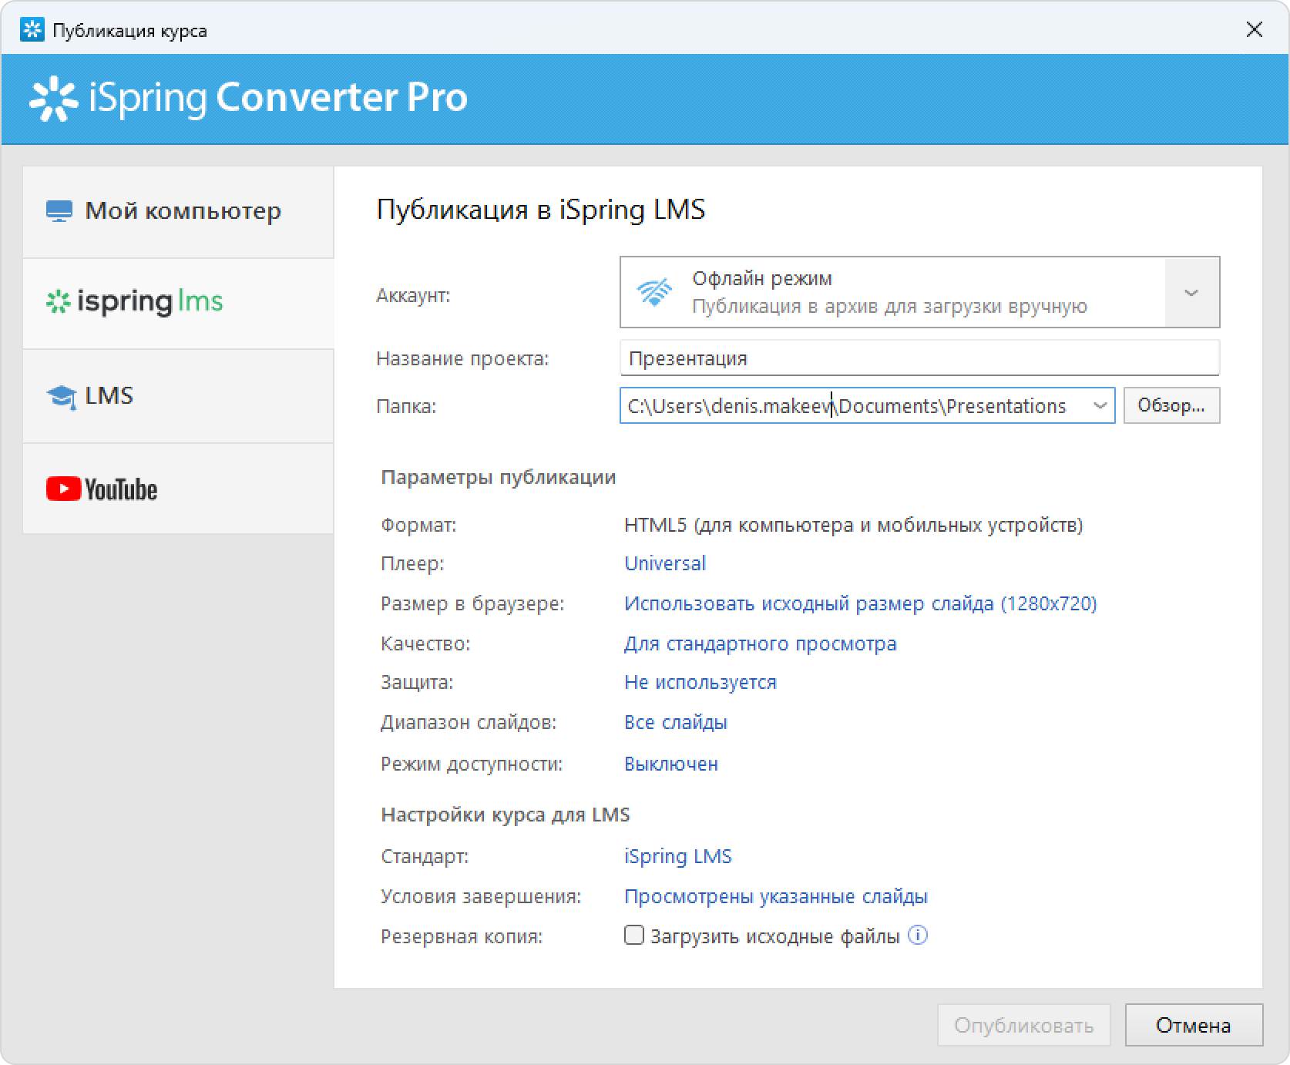This screenshot has width=1290, height=1065.
Task: Click the green ispring lms snowflake icon
Action: tap(58, 302)
